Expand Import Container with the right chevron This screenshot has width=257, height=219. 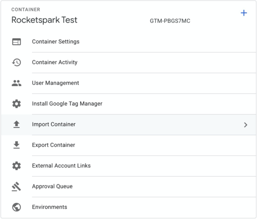(x=245, y=125)
